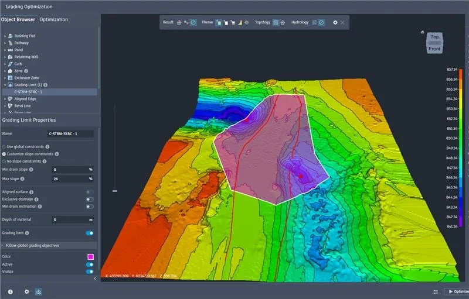Image resolution: width=469 pixels, height=299 pixels.
Task: Click the list icon beside Optimize button
Action: pyautogui.click(x=436, y=292)
